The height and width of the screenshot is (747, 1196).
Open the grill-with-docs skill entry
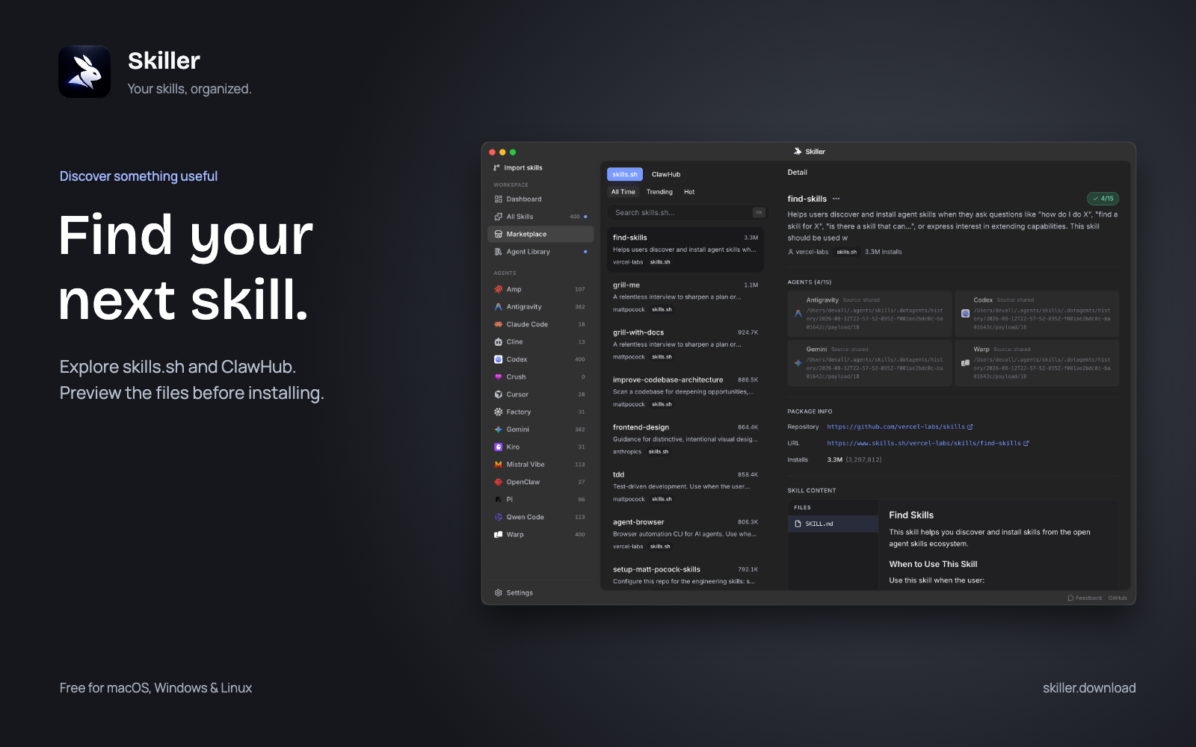tap(685, 344)
